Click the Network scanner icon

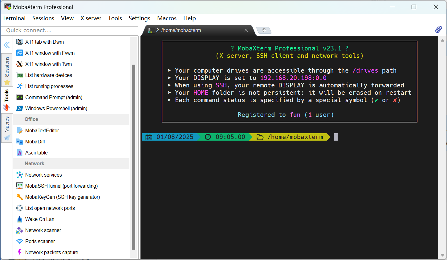coord(20,230)
